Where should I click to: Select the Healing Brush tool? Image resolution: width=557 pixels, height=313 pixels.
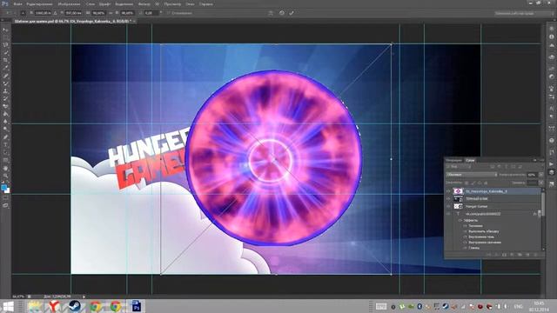click(x=5, y=76)
